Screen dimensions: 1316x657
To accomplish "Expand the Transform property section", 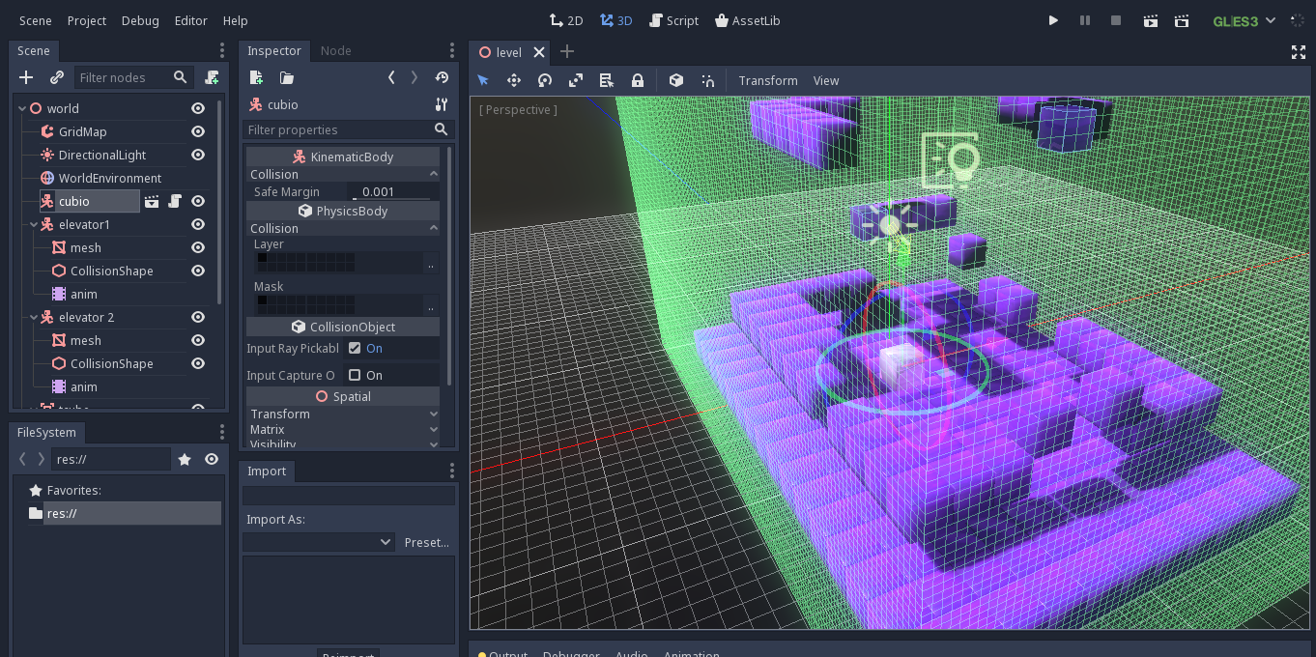I will click(x=343, y=414).
